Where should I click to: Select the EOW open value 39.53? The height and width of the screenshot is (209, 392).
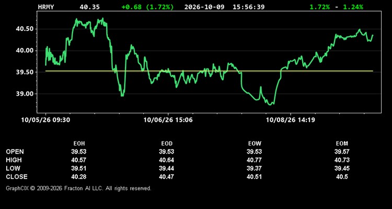[x=254, y=152]
